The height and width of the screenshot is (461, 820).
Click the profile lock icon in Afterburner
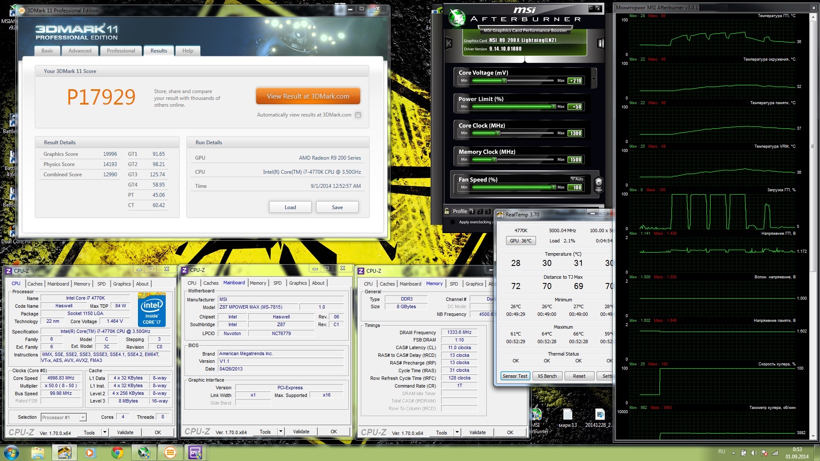tap(447, 211)
